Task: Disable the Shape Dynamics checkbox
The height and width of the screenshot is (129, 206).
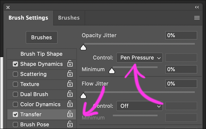Action: (15, 64)
